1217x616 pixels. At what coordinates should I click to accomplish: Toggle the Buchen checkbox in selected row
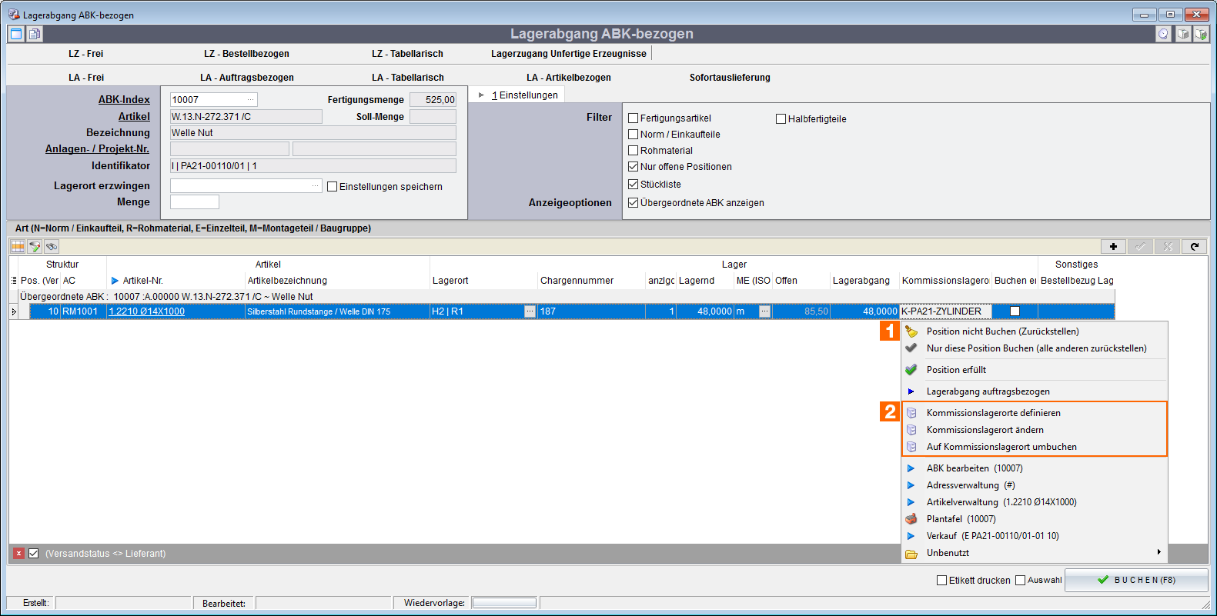pyautogui.click(x=1015, y=311)
